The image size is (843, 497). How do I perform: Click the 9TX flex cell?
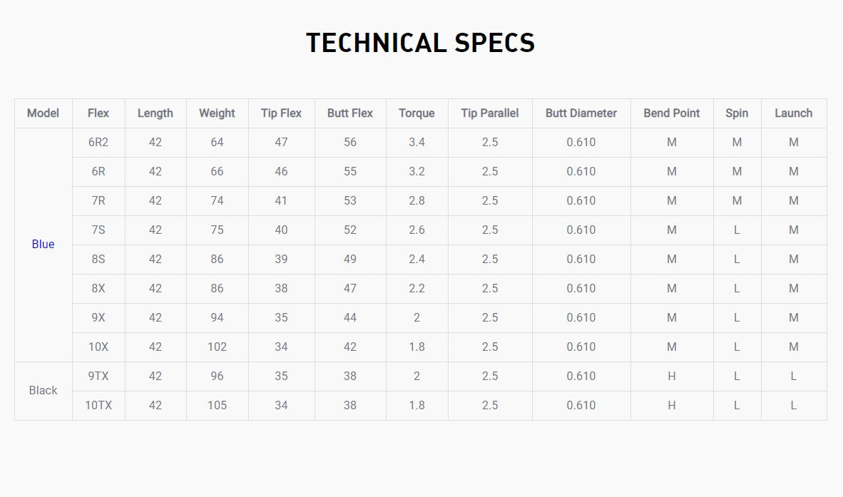pyautogui.click(x=98, y=376)
